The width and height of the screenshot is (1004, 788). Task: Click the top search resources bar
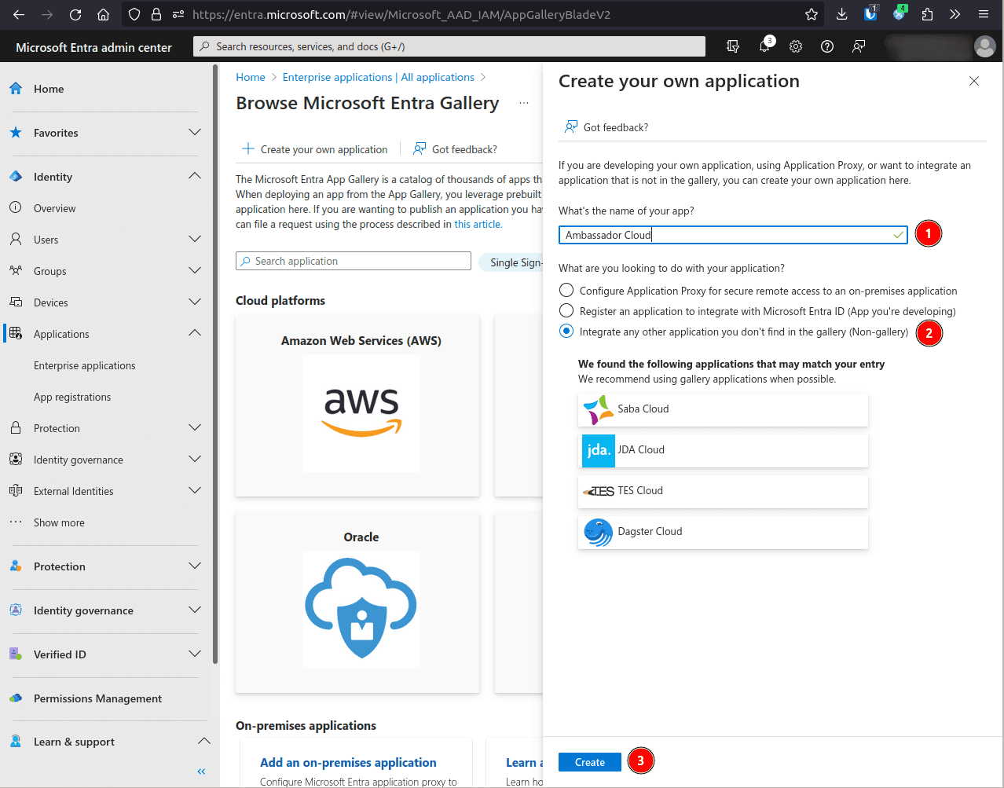pyautogui.click(x=449, y=46)
